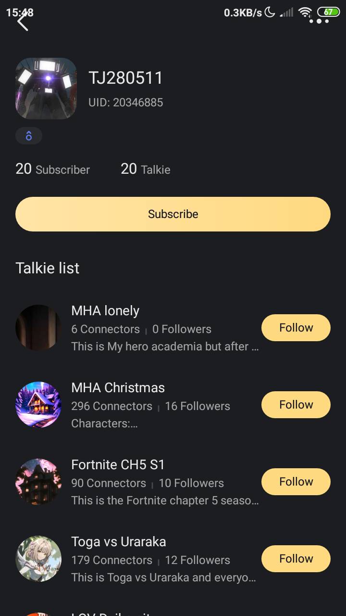The image size is (346, 616).
Task: View the 20 Talkie count
Action: click(x=146, y=169)
